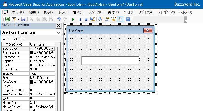
Task: Open the 編集(E) menu
Action: [34, 12]
